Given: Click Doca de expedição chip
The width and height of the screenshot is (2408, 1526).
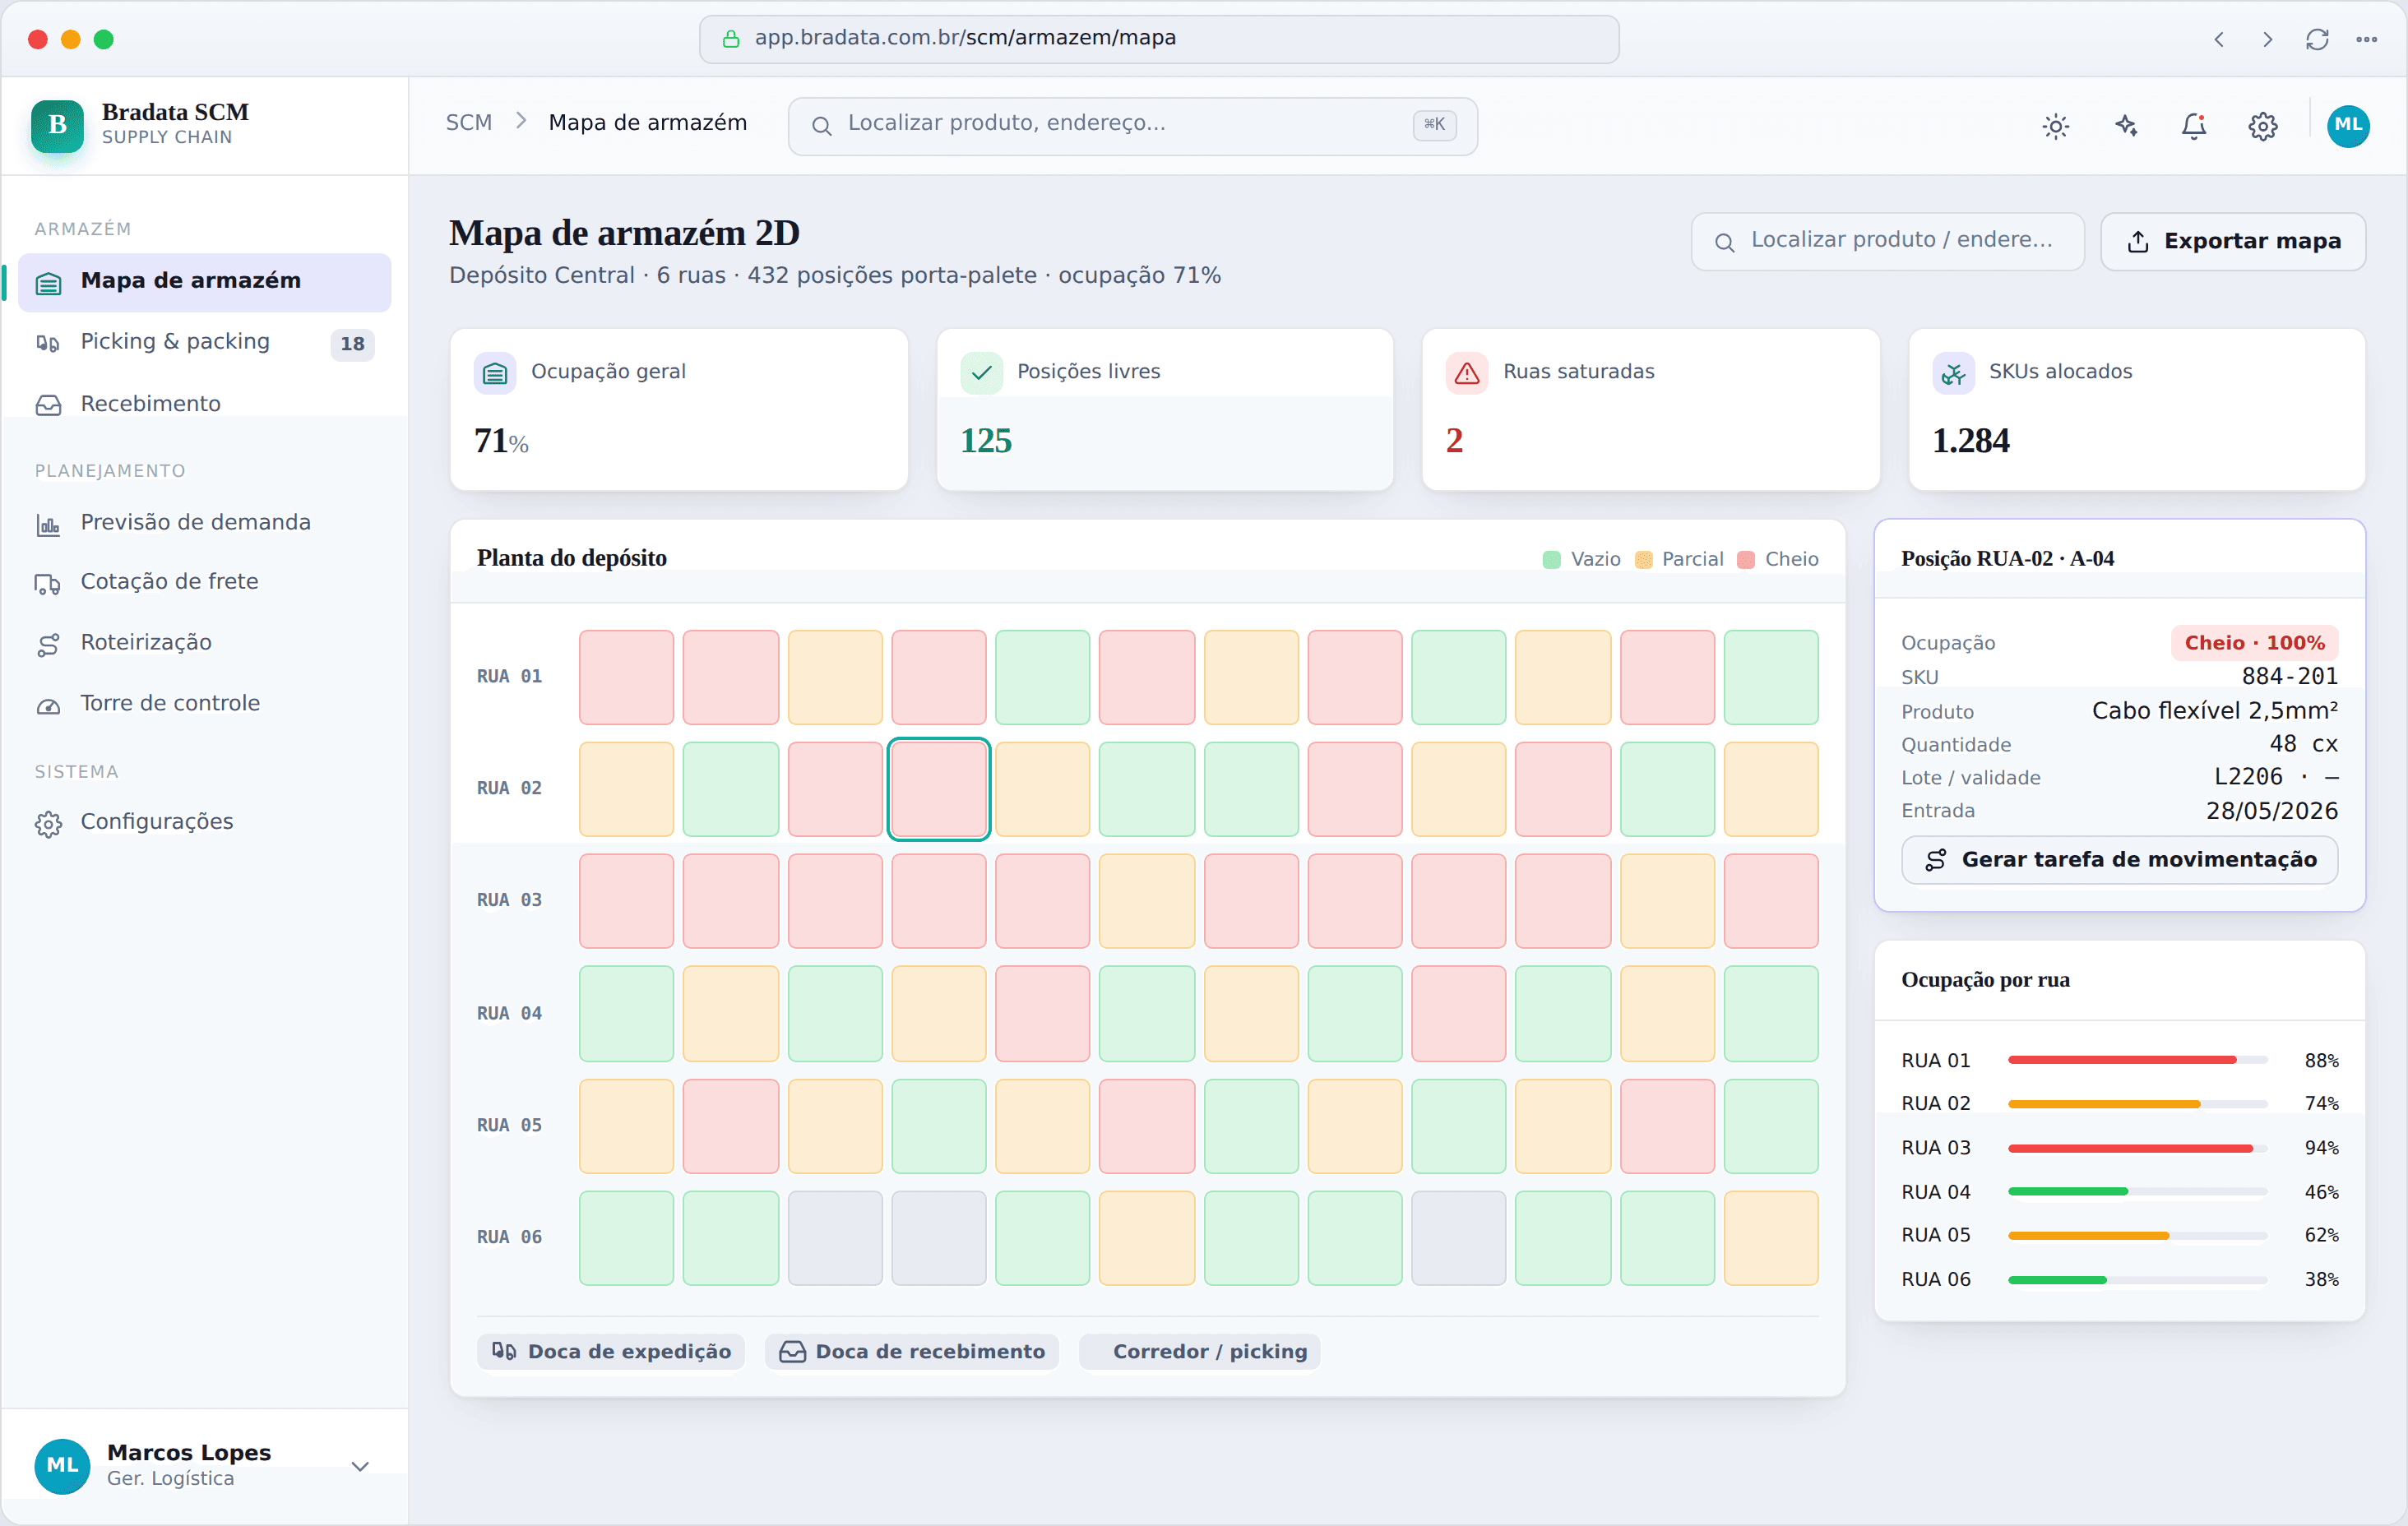Looking at the screenshot, I should click(611, 1352).
